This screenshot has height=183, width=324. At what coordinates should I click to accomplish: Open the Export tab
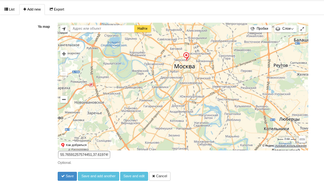[57, 9]
